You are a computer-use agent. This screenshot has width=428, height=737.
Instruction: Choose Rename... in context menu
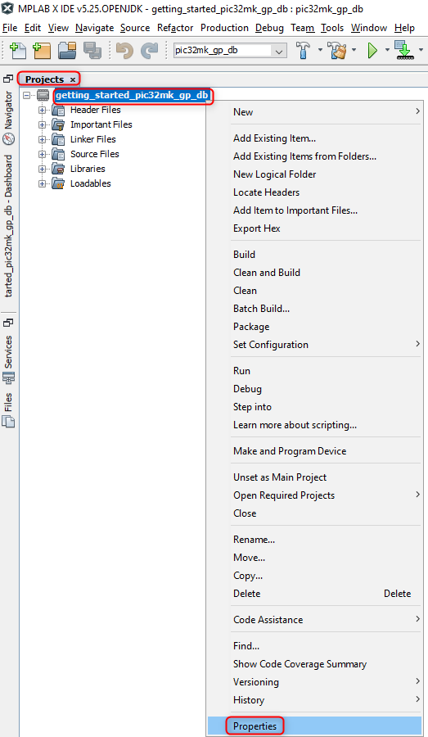[x=314, y=540]
